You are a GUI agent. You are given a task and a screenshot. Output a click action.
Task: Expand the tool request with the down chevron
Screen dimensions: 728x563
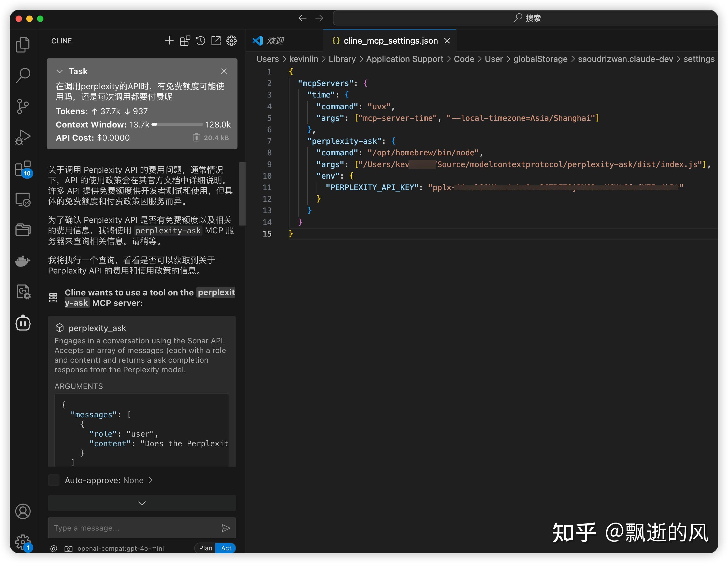pos(142,503)
